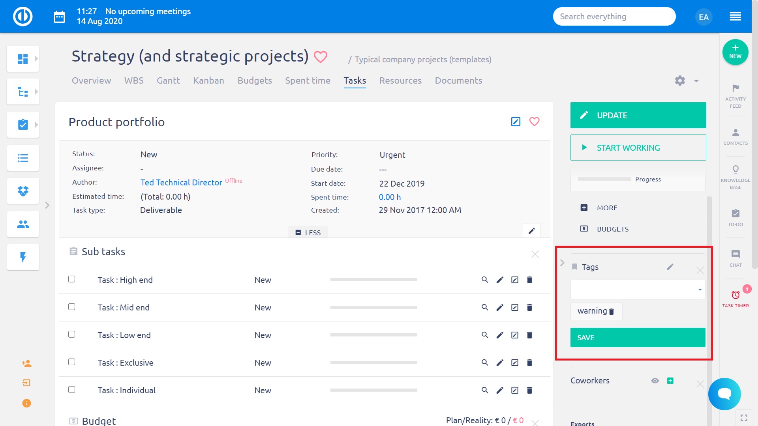Switch to the Kanban tab

pyautogui.click(x=208, y=80)
